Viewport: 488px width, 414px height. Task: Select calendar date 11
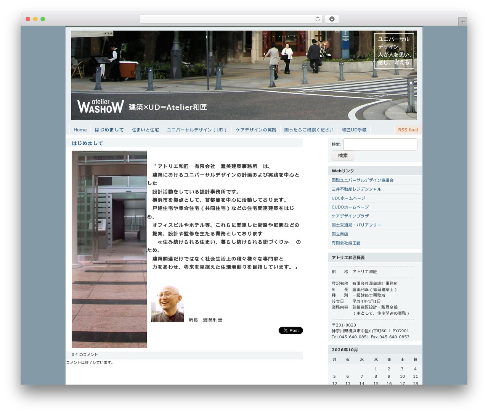(x=415, y=376)
